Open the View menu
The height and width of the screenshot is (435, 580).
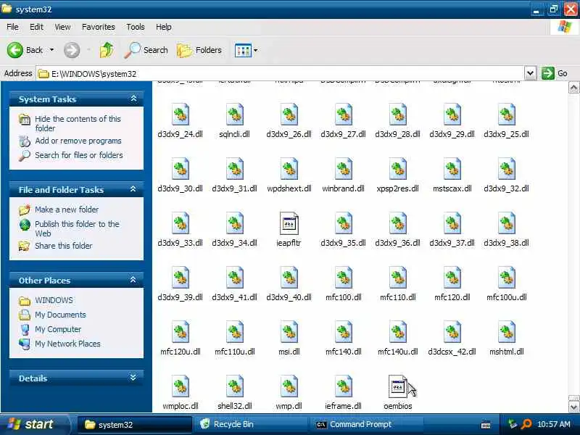pos(62,27)
